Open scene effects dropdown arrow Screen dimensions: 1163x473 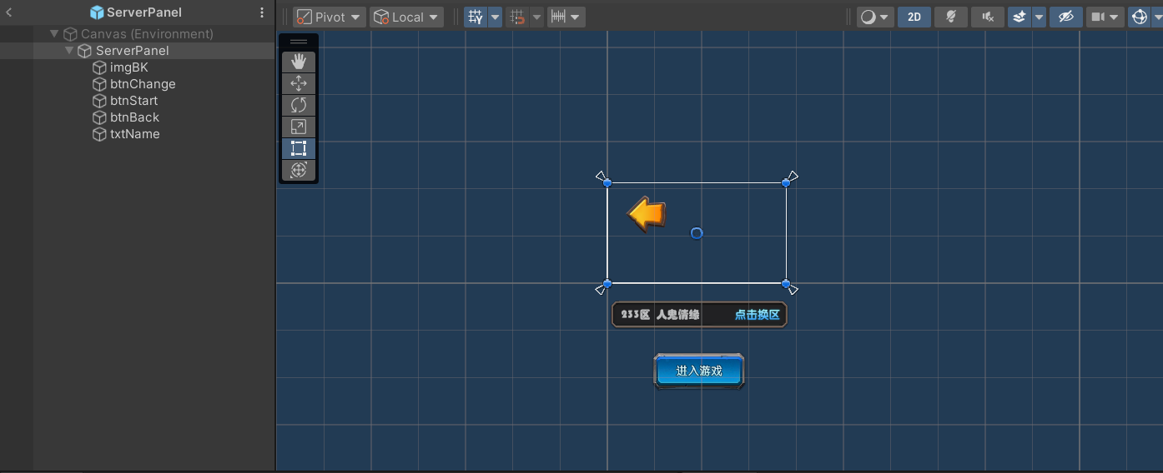click(x=1039, y=17)
